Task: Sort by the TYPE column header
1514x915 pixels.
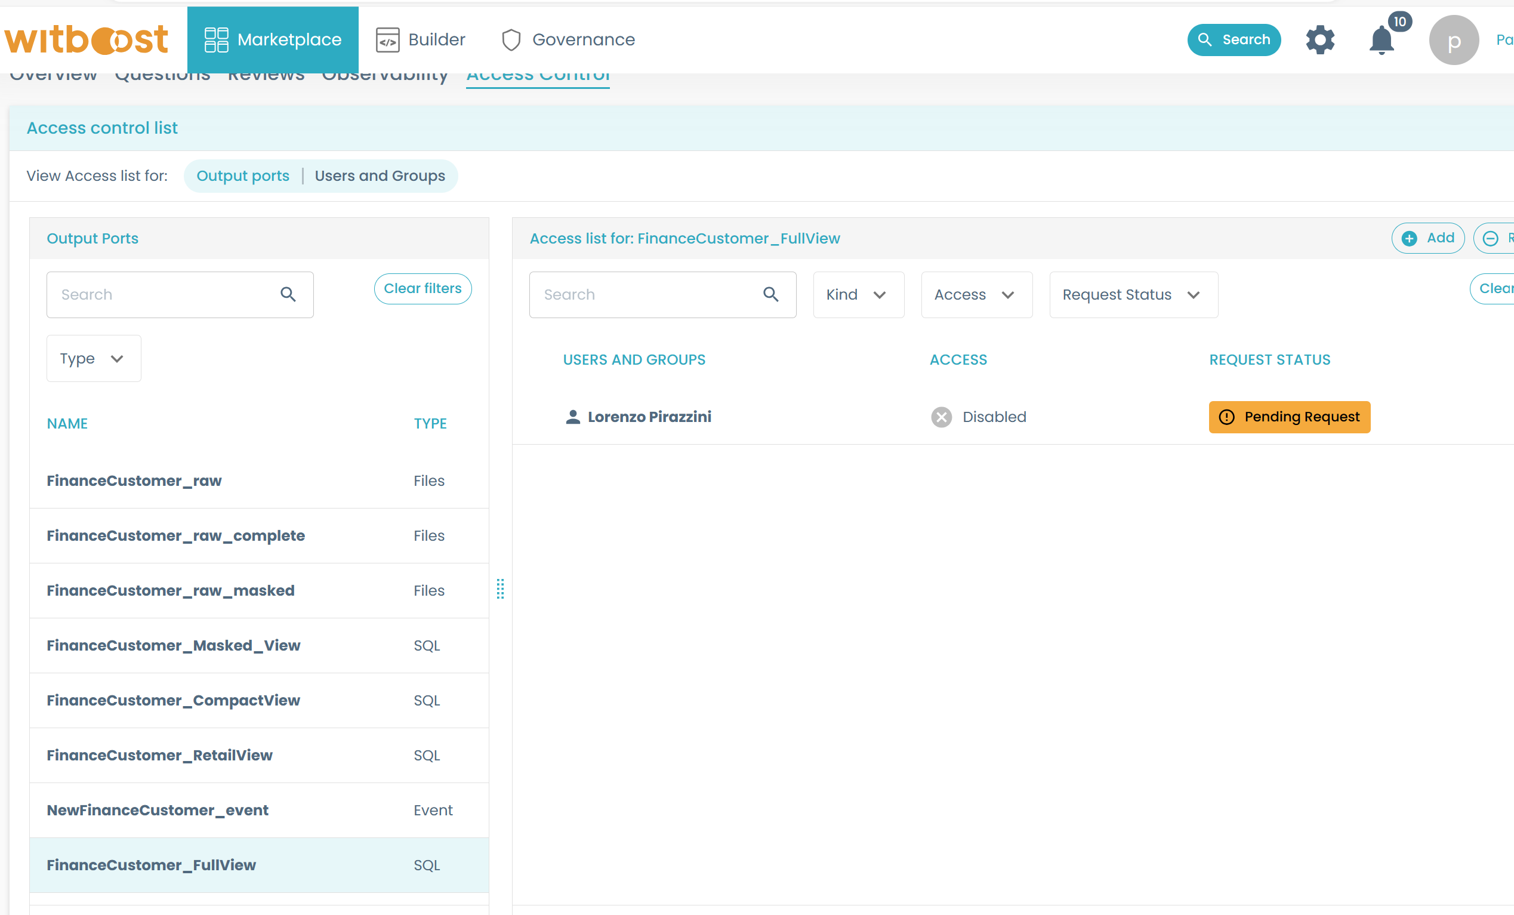Action: pos(430,423)
